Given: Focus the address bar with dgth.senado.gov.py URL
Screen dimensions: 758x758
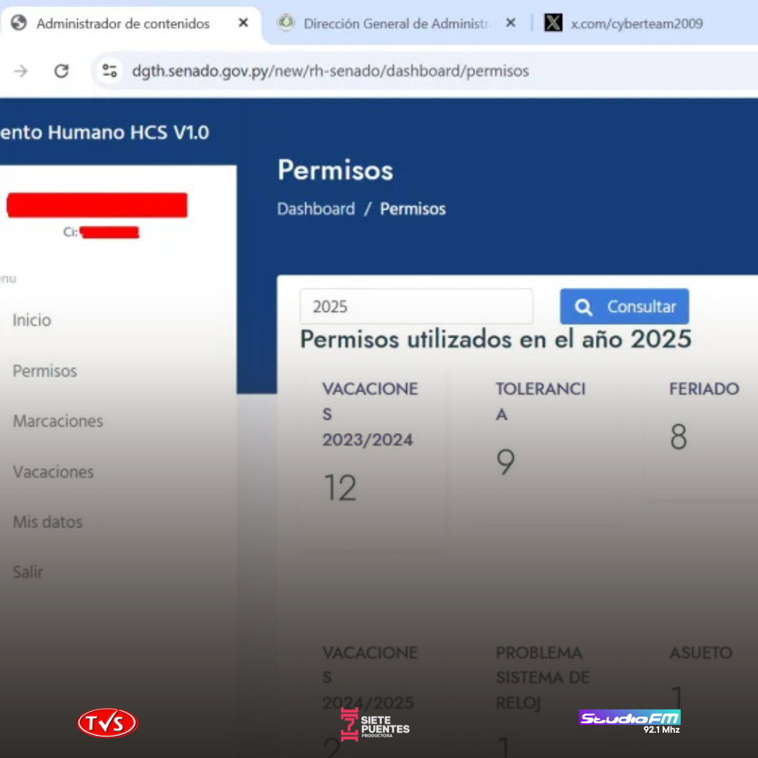Looking at the screenshot, I should coord(330,71).
